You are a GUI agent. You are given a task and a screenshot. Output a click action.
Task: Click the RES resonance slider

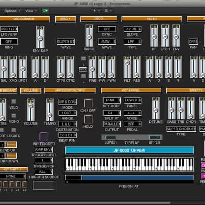point(137,67)
